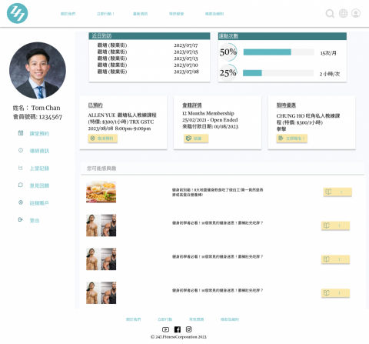Image resolution: width=369 pixels, height=344 pixels.
Task: Click Tom Chan's profile photo
Action: tap(38, 70)
